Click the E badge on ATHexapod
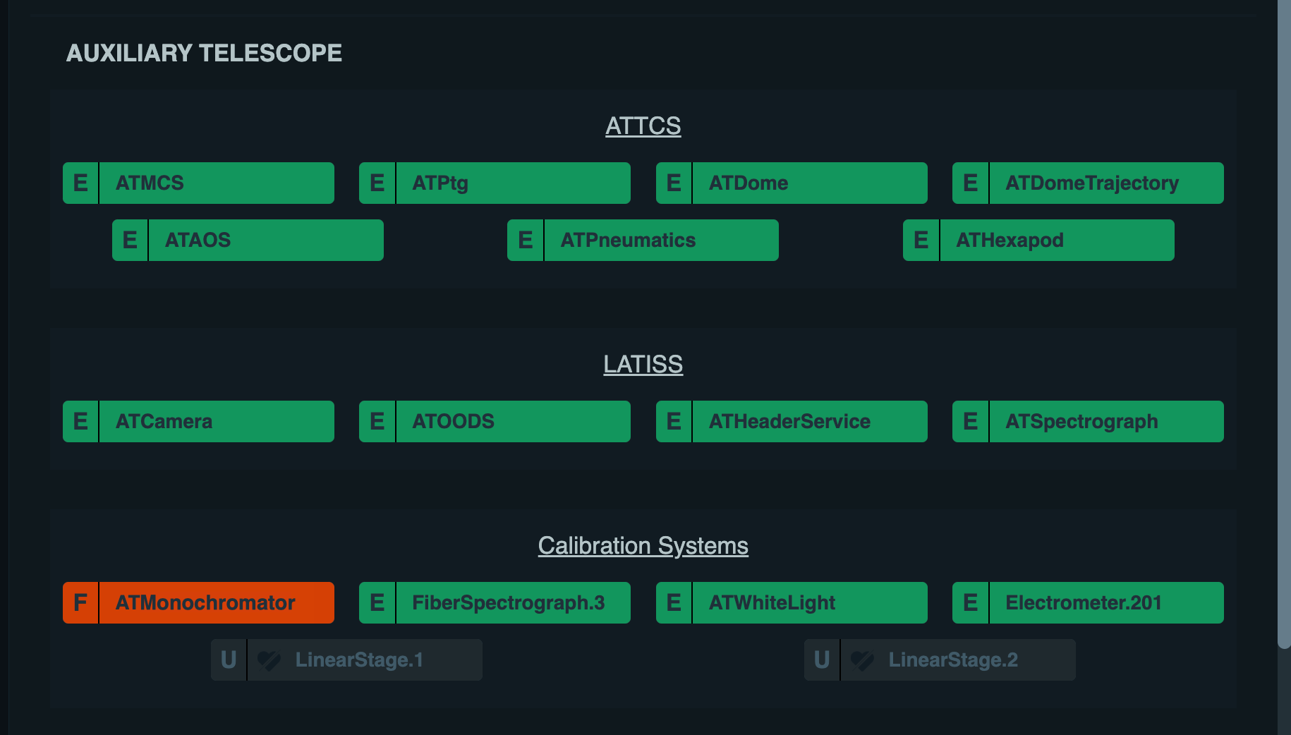Viewport: 1291px width, 735px height. tap(921, 240)
